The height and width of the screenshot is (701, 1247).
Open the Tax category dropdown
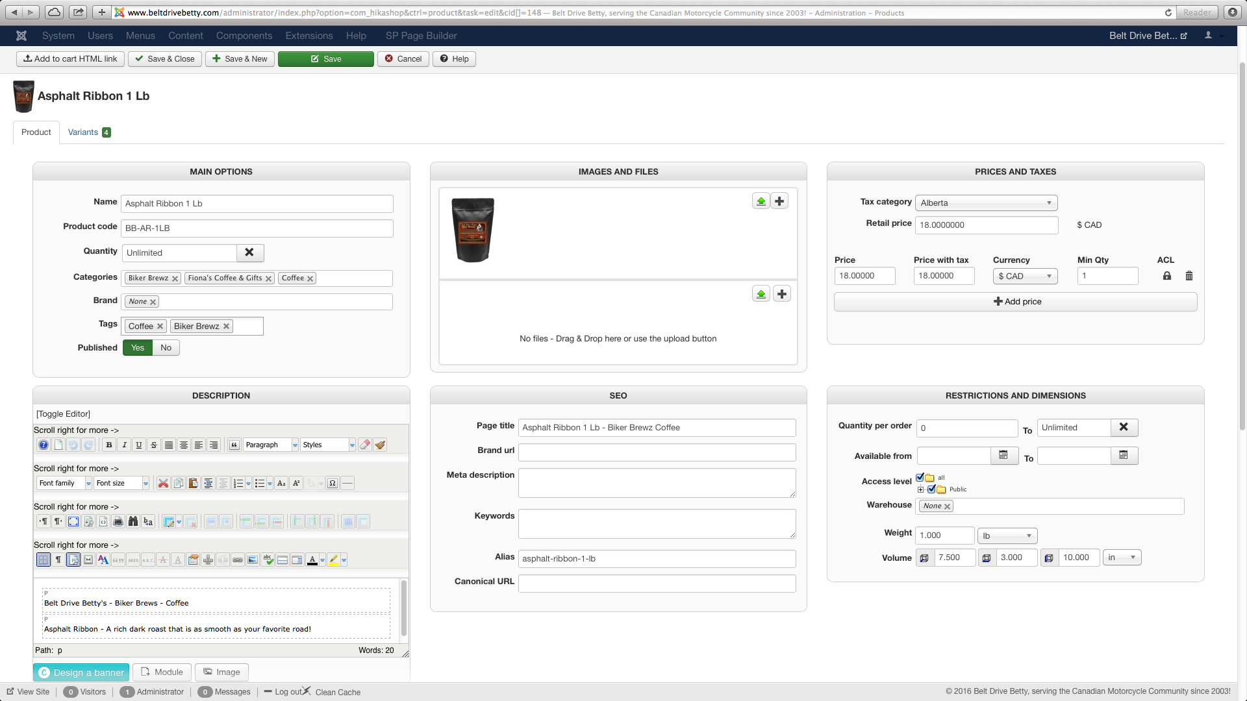click(x=986, y=203)
